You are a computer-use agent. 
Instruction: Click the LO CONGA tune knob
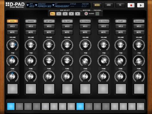click(x=104, y=76)
